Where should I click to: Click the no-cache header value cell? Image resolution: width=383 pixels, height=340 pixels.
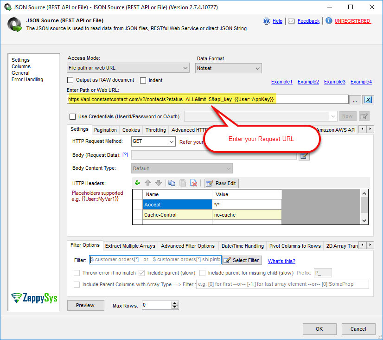(x=247, y=215)
